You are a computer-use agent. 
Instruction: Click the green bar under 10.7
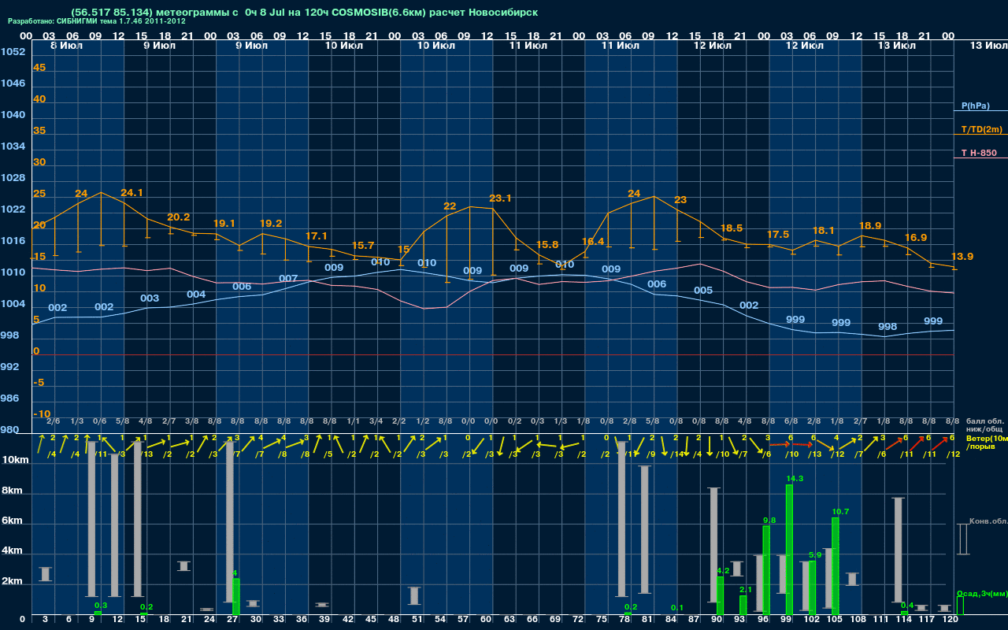pos(836,566)
